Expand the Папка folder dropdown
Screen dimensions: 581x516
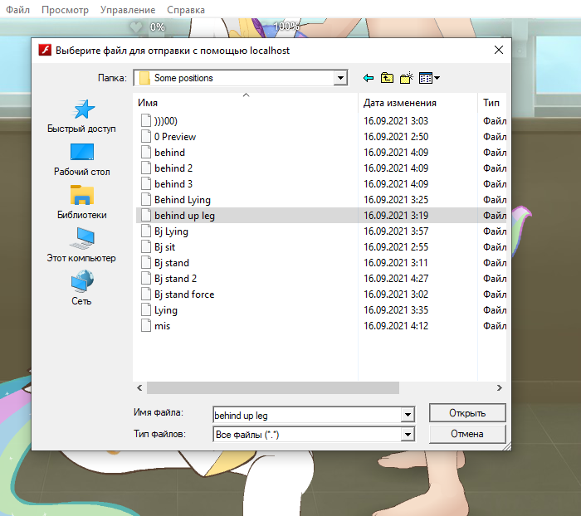339,78
